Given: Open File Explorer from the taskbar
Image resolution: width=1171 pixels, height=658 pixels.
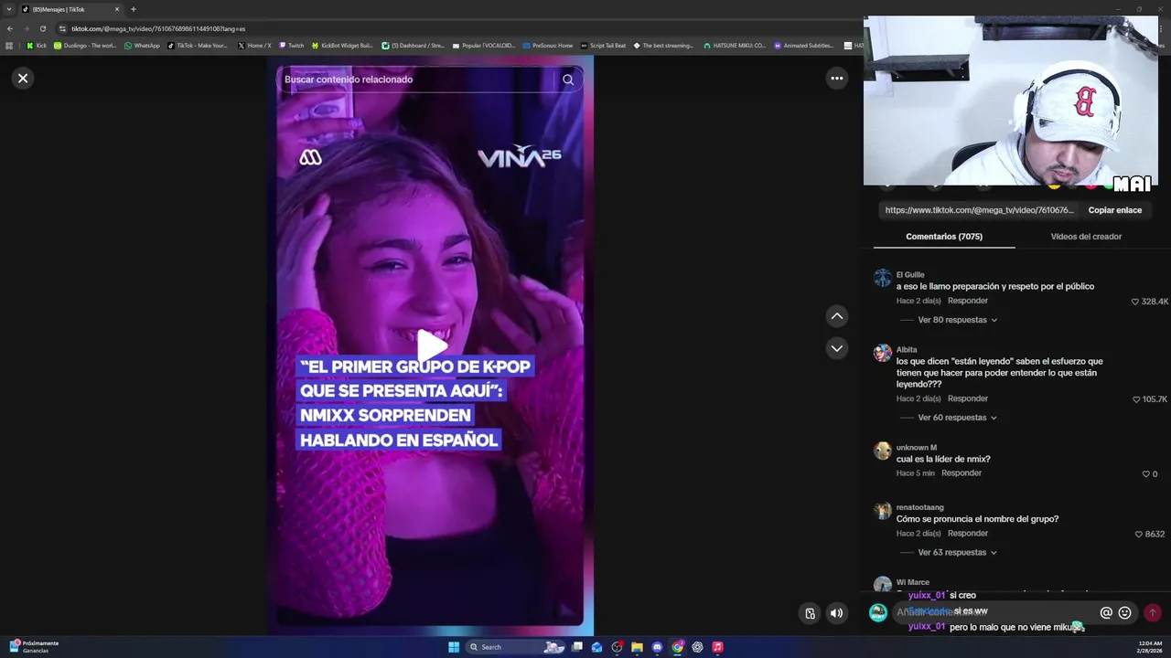Looking at the screenshot, I should [x=637, y=647].
